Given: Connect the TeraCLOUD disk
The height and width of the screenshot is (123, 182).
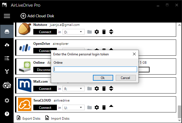Looking at the screenshot, I should (x=45, y=107).
